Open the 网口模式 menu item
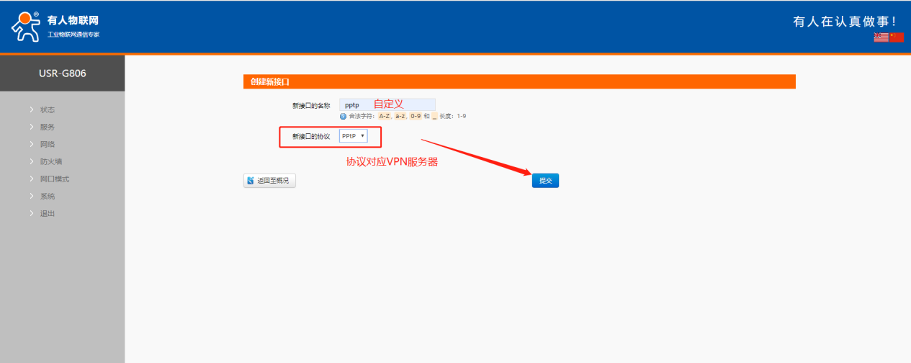This screenshot has width=911, height=363. 55,179
